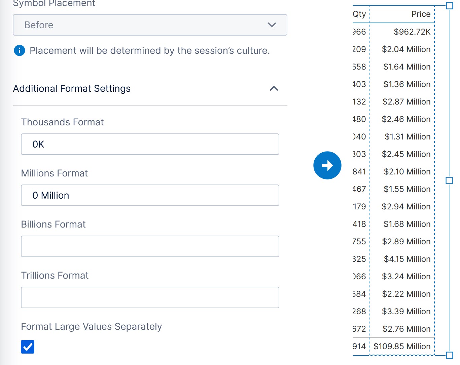Click the empty Billions Format field
Image resolution: width=460 pixels, height=365 pixels.
150,246
